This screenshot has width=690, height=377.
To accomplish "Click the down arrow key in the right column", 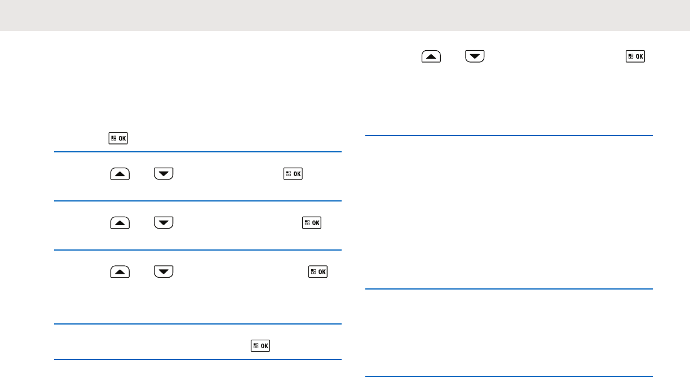I will [x=475, y=56].
